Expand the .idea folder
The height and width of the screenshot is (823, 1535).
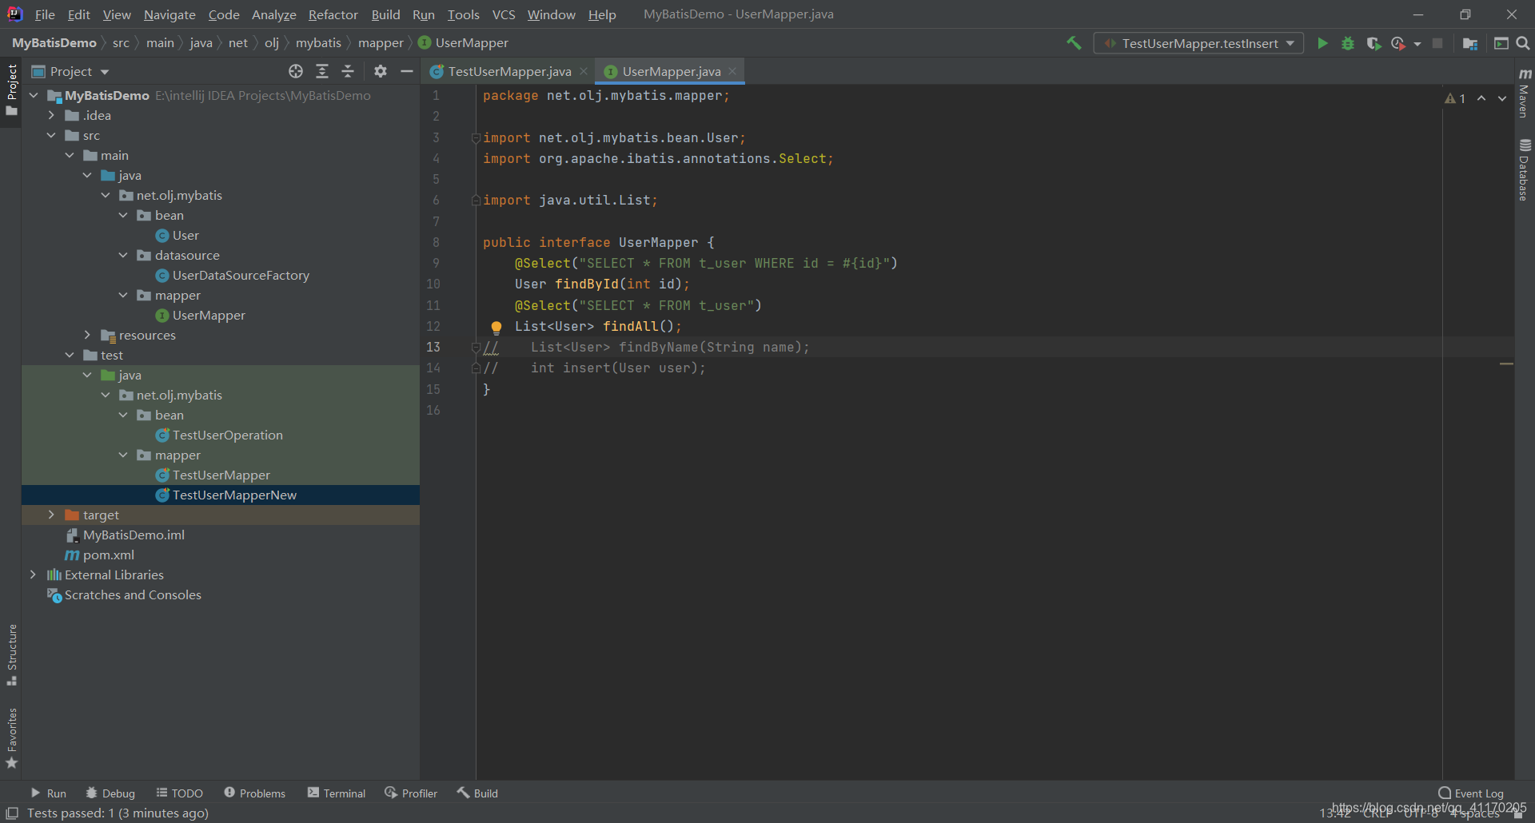(x=51, y=115)
